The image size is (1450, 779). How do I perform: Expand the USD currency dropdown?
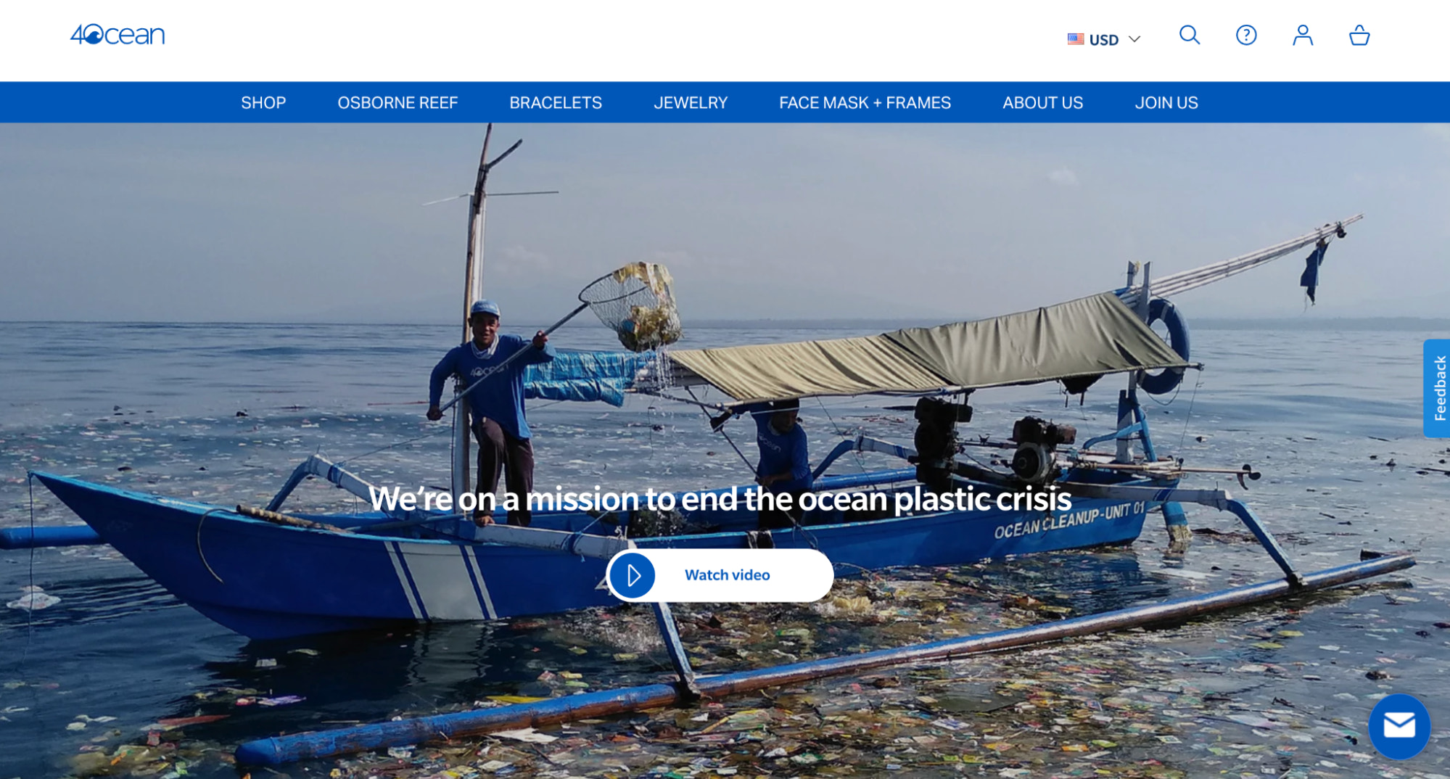(x=1104, y=39)
